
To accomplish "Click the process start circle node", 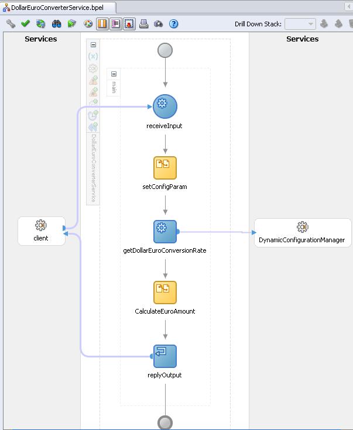I will [165, 50].
